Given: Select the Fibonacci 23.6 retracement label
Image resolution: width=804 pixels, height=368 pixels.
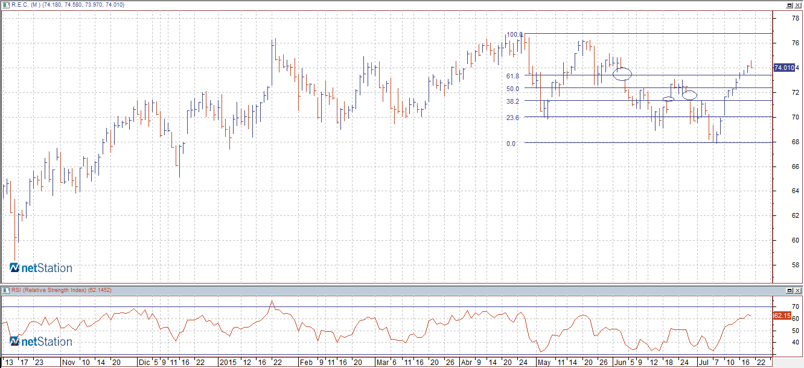Looking at the screenshot, I should 513,118.
